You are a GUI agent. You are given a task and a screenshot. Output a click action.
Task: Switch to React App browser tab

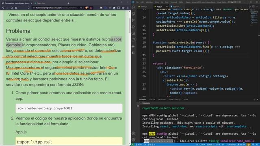(x=41, y=3)
